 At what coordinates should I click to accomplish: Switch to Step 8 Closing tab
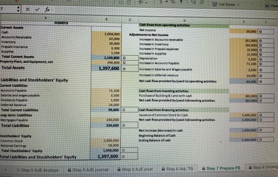[x=263, y=167]
